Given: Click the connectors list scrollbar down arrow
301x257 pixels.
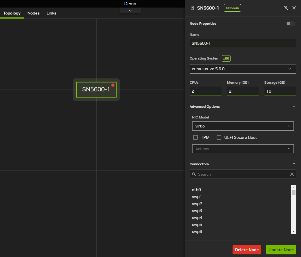Looking at the screenshot, I should coord(293,231).
